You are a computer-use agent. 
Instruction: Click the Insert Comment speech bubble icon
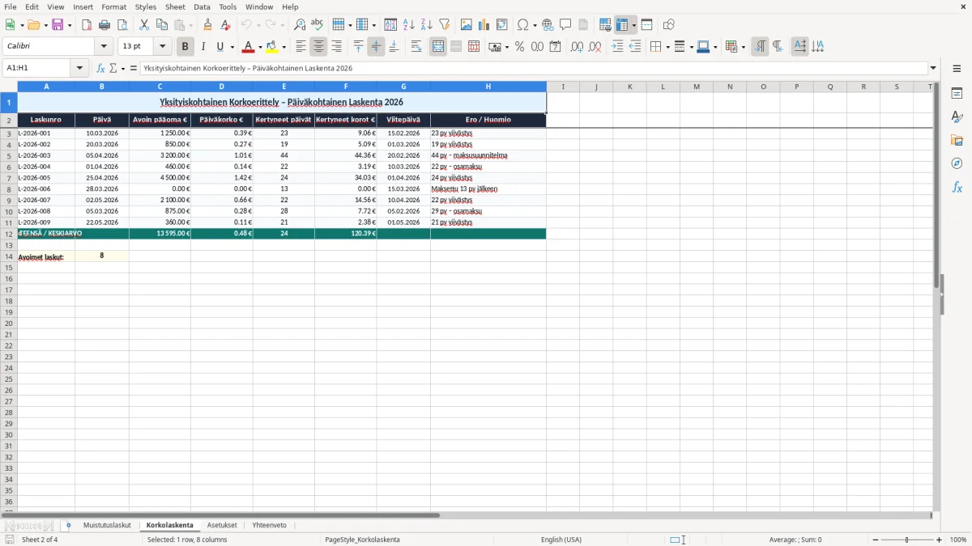[566, 25]
